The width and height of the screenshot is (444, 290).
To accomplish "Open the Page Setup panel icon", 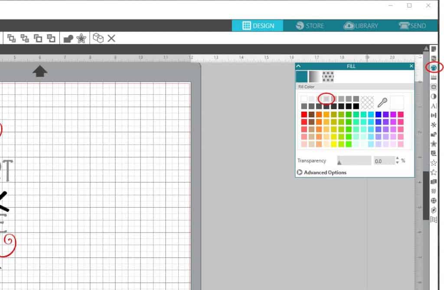I will (434, 49).
